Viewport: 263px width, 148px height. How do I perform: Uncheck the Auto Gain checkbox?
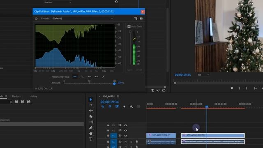pos(129,26)
